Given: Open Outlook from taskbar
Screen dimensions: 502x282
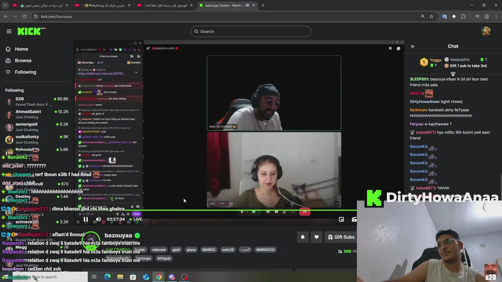Looking at the screenshot, I should (146, 277).
